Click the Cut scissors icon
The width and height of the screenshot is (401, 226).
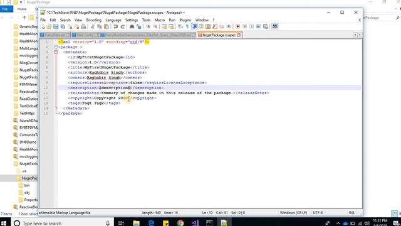[93, 26]
